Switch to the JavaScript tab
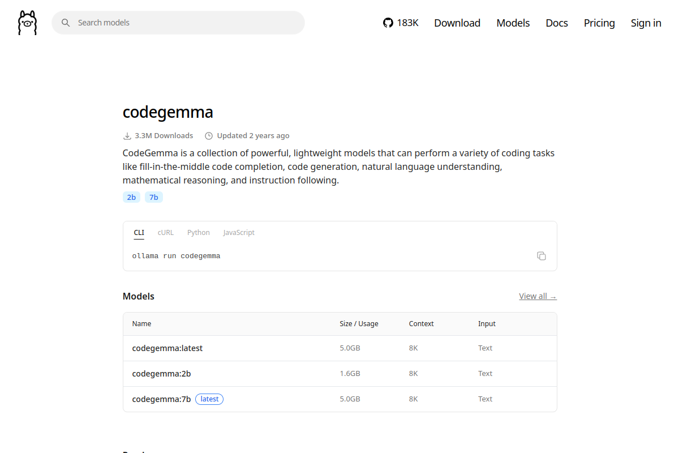 239,233
